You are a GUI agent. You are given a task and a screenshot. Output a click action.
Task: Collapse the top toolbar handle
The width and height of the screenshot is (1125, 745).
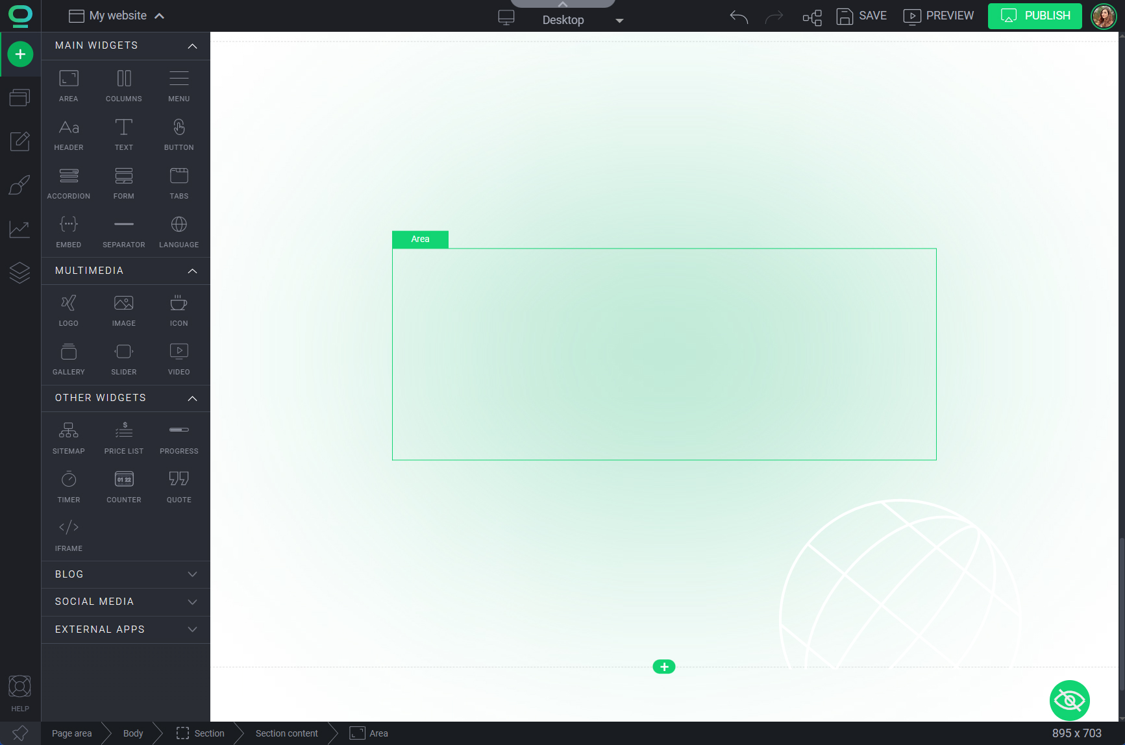[563, 4]
